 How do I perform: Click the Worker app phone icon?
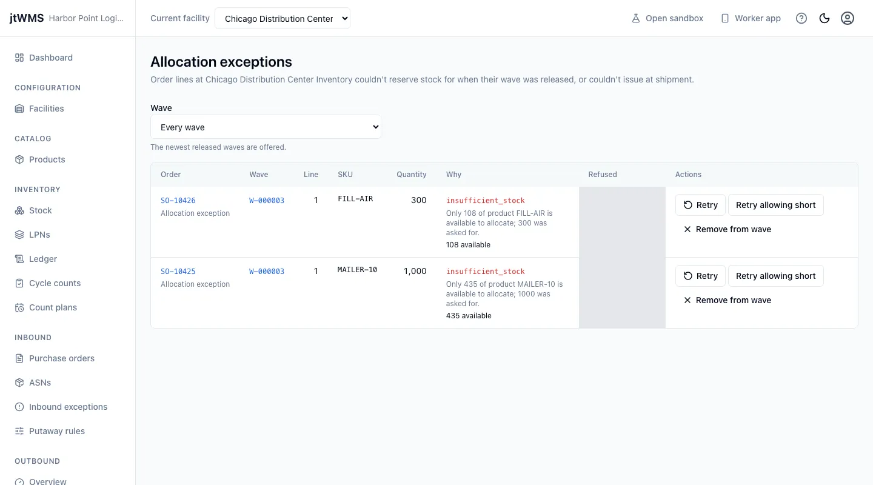[x=725, y=18]
